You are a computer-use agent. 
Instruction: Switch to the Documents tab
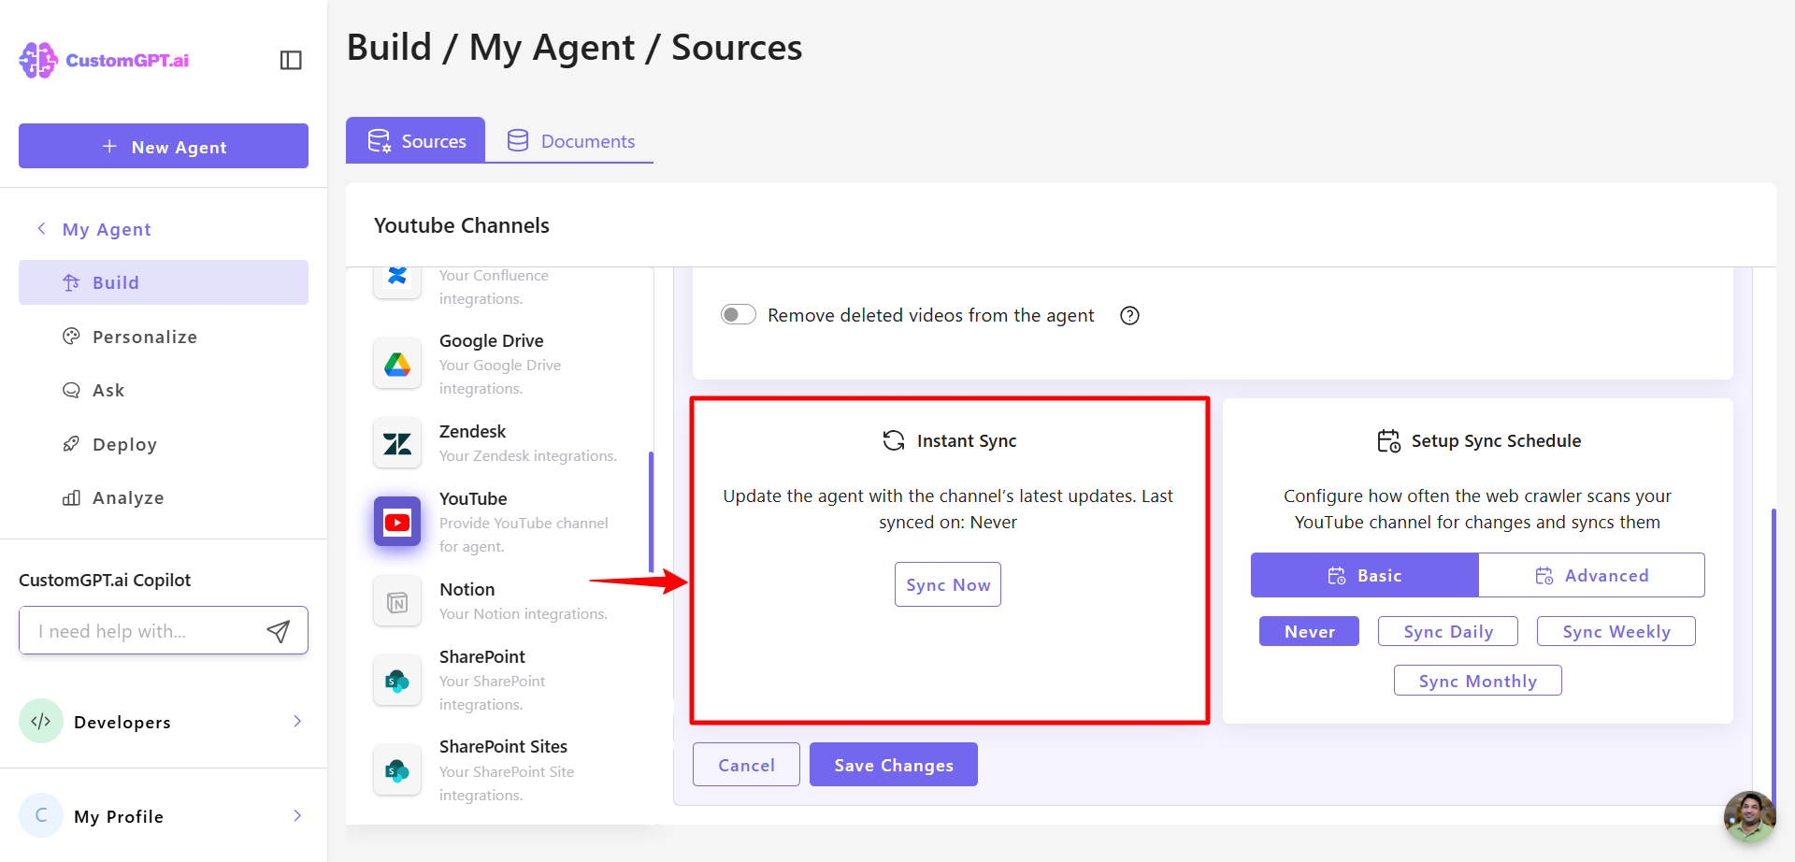(x=570, y=140)
